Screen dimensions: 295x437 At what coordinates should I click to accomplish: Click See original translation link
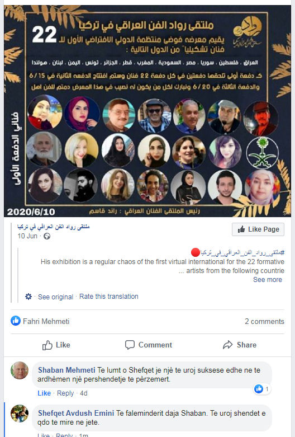55,297
